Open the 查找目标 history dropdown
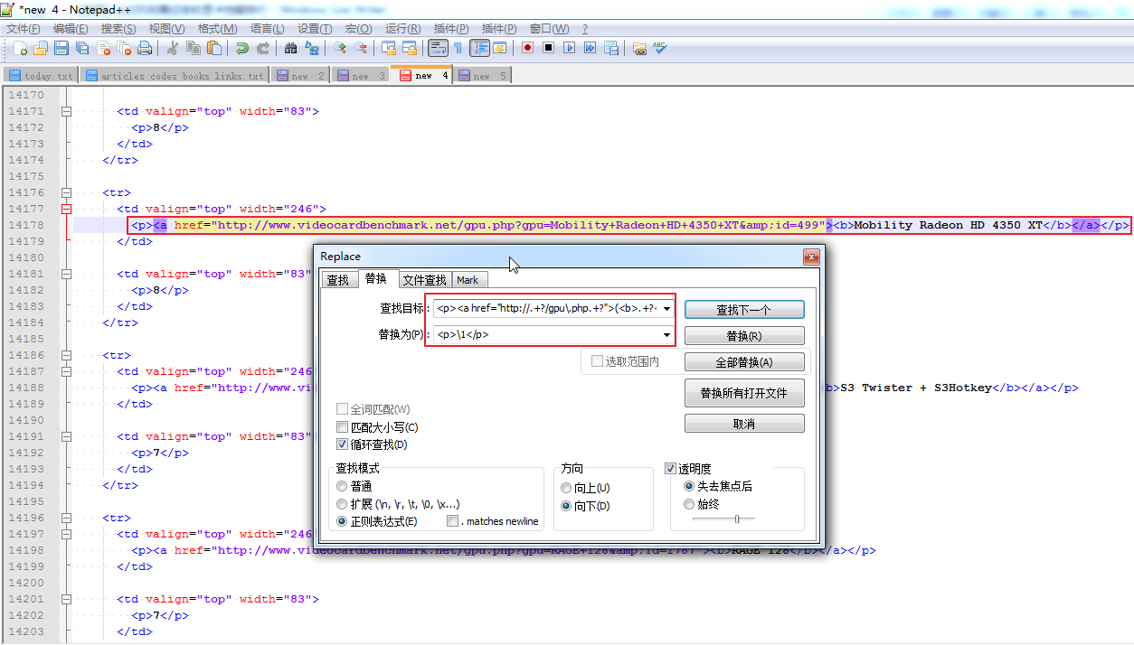Image resolution: width=1134 pixels, height=645 pixels. pos(666,309)
